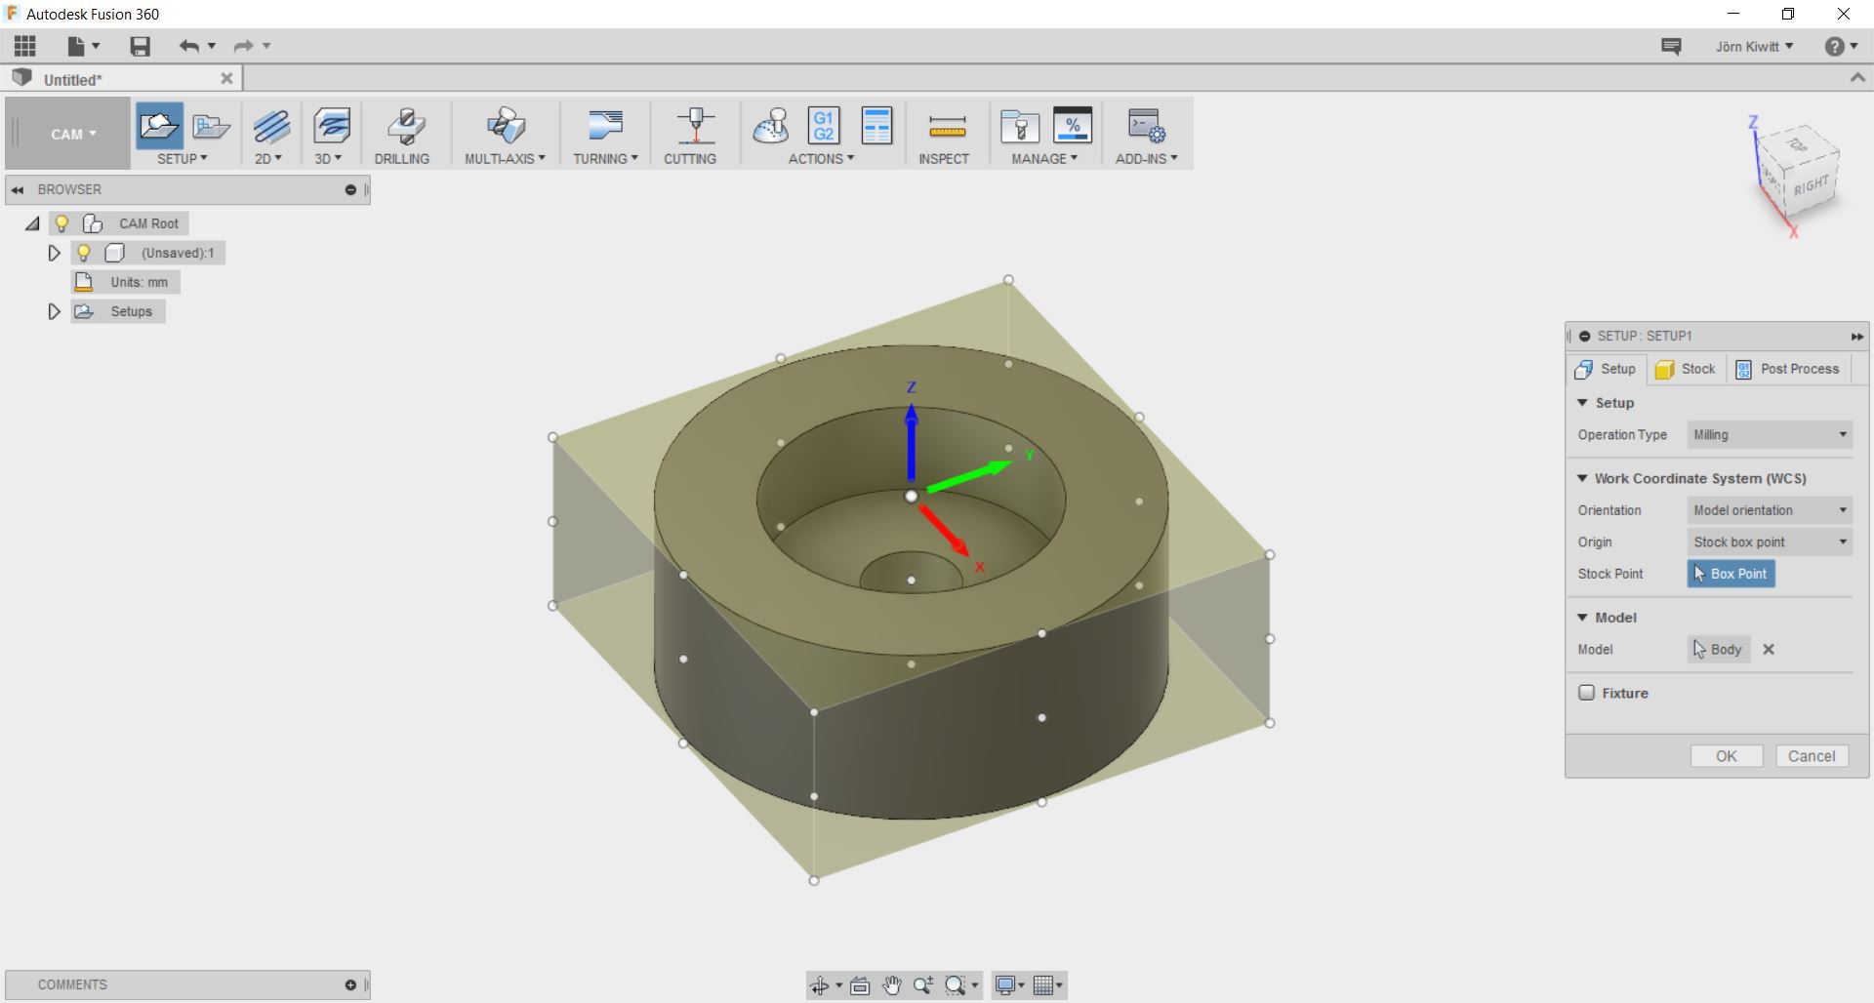
Task: Click the Redo arrow
Action: [243, 46]
